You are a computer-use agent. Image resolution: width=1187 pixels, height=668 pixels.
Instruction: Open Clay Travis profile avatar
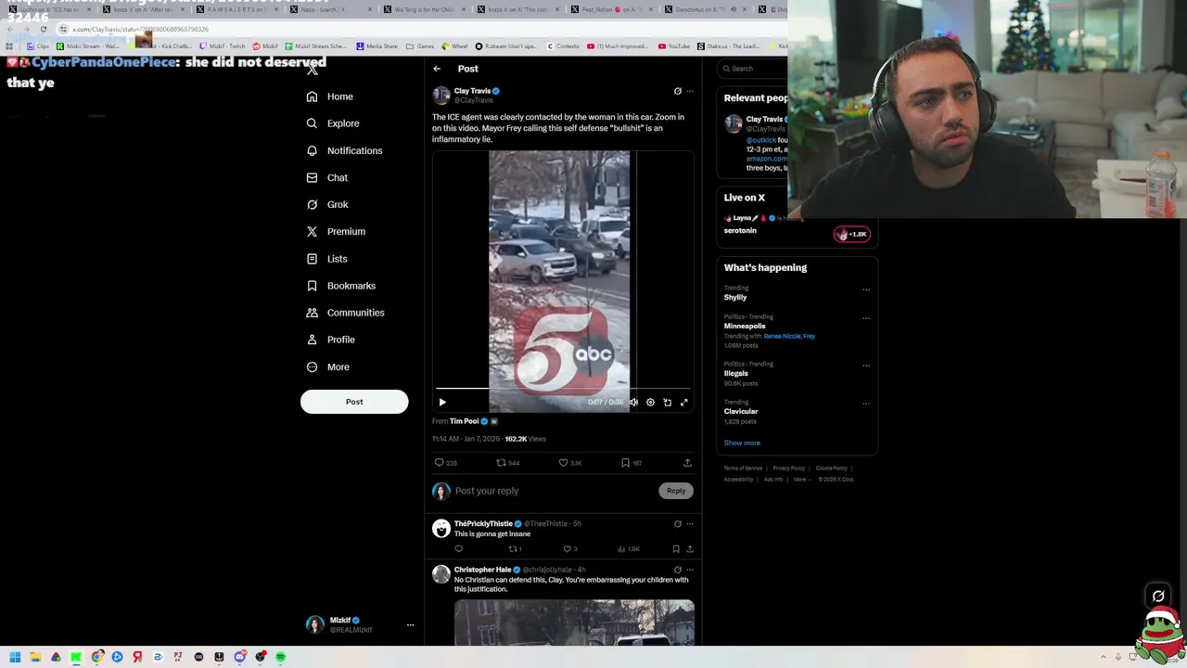tap(441, 96)
